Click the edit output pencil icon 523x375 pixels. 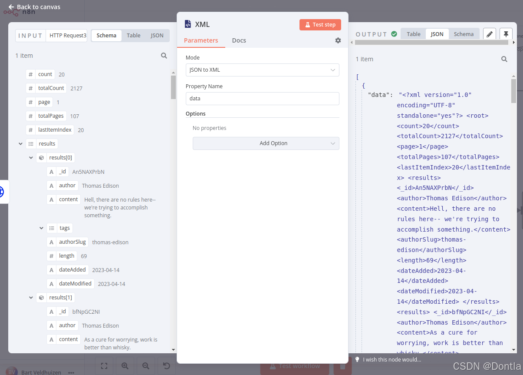490,34
